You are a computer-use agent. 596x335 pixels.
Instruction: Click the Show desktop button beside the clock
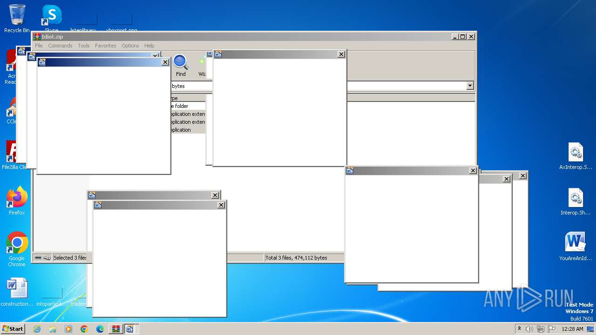(590, 329)
